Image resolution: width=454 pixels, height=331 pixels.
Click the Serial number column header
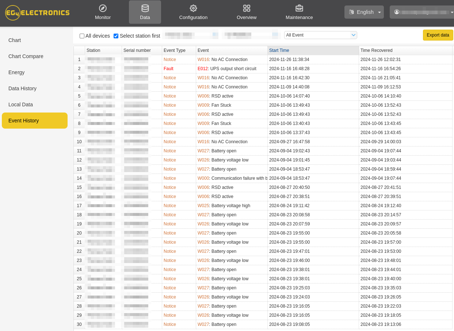pyautogui.click(x=142, y=50)
